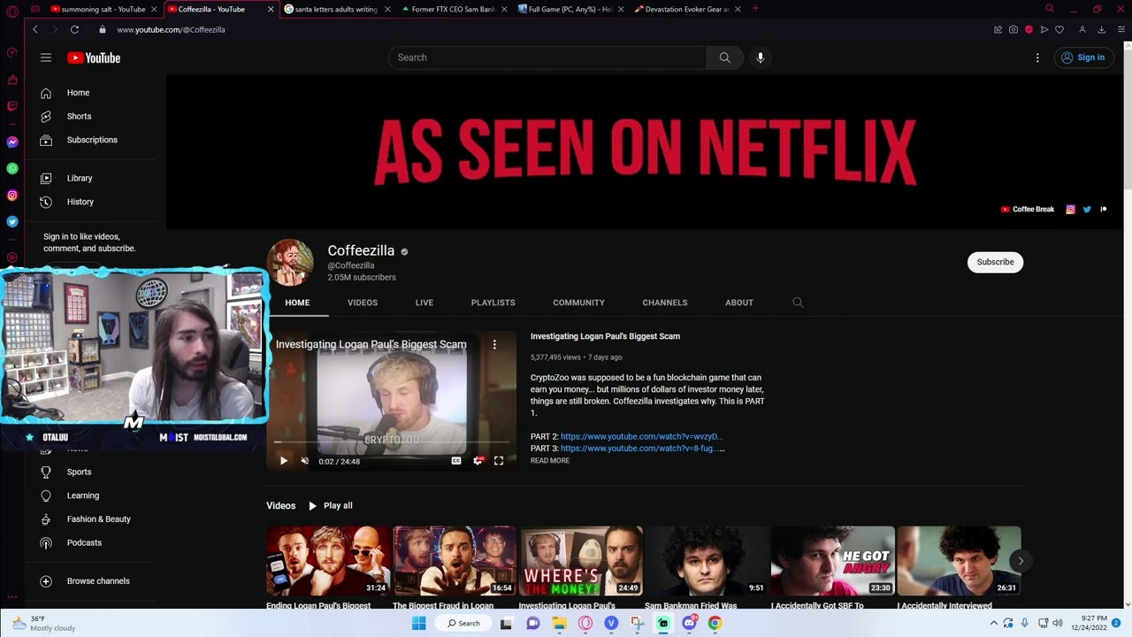Focus the YouTube search field
The height and width of the screenshot is (637, 1132).
tap(547, 58)
